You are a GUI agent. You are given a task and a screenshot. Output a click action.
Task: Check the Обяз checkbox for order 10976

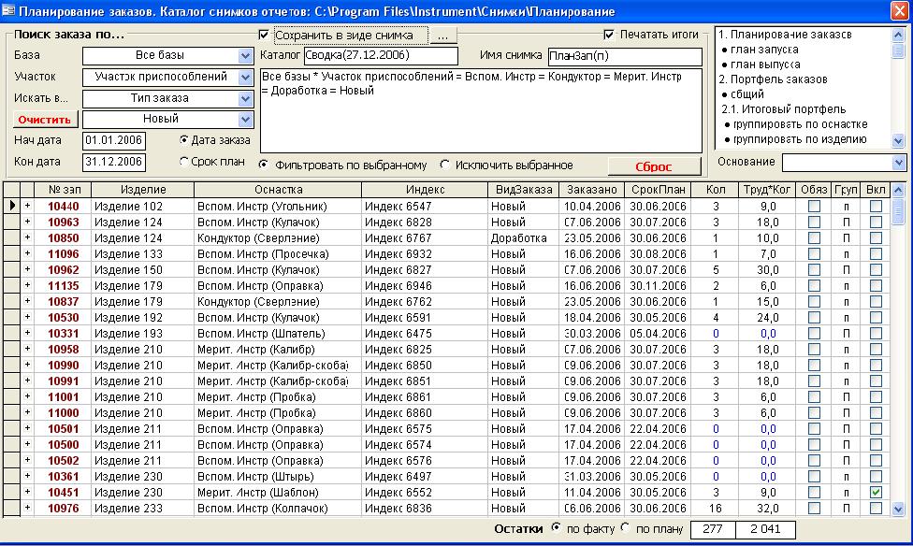coord(814,509)
